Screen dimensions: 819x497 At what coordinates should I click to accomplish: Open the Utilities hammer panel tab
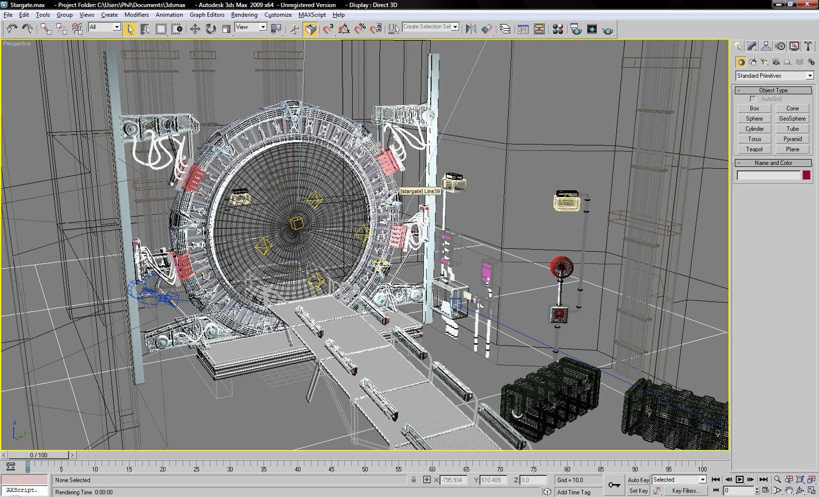tap(808, 46)
